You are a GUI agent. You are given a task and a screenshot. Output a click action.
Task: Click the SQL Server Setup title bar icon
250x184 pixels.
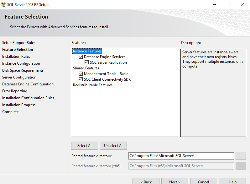(4, 5)
